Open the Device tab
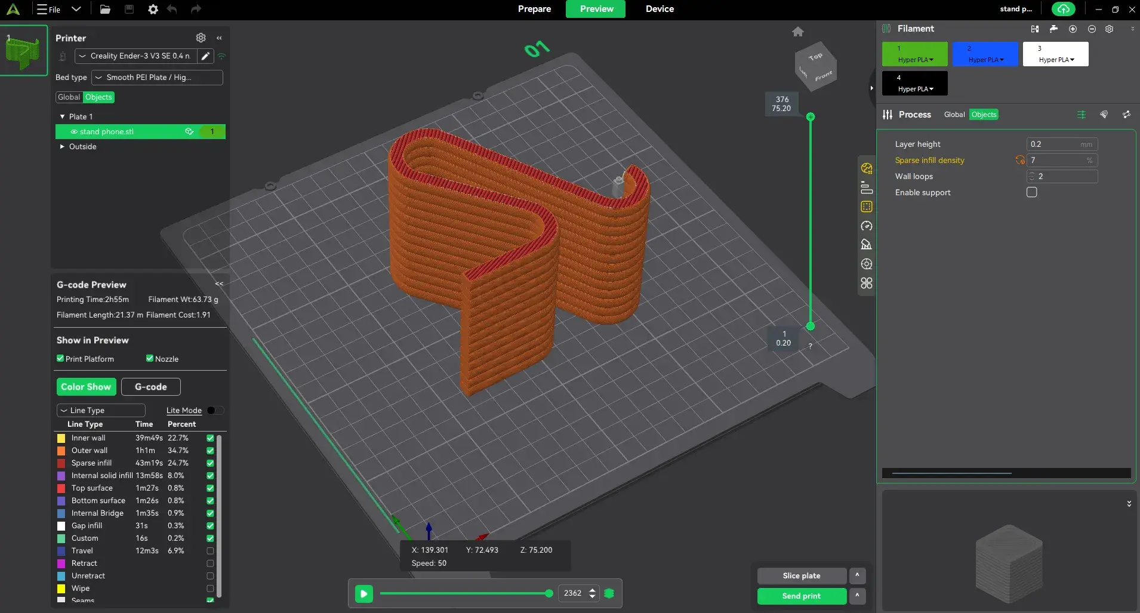 pos(660,9)
